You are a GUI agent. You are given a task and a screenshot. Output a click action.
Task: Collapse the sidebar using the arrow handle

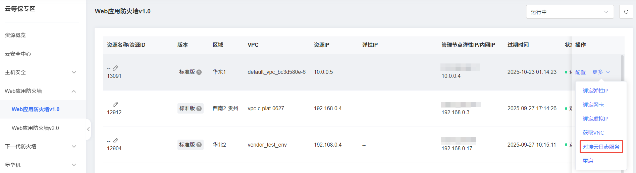click(88, 129)
